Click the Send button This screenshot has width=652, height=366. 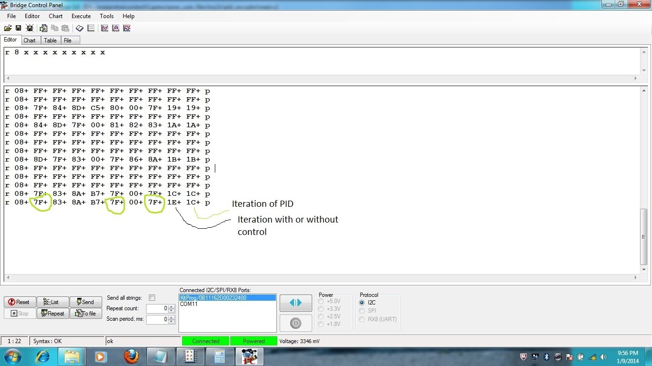pos(86,302)
